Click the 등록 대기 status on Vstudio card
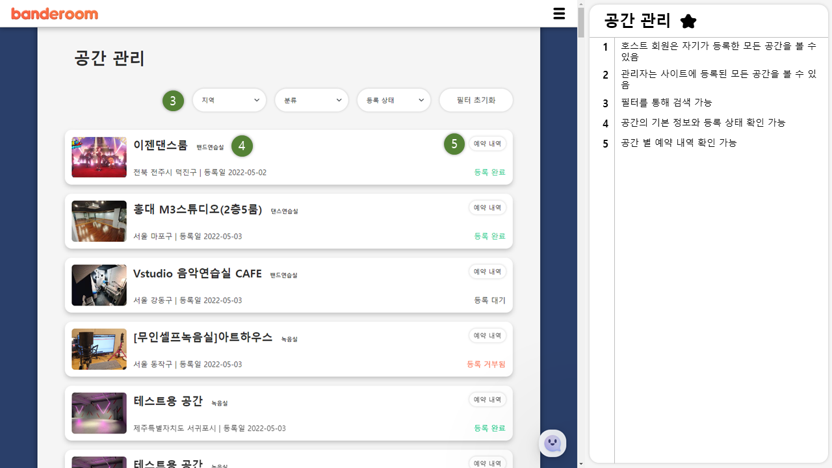Screen dimensions: 832x468 coord(490,300)
